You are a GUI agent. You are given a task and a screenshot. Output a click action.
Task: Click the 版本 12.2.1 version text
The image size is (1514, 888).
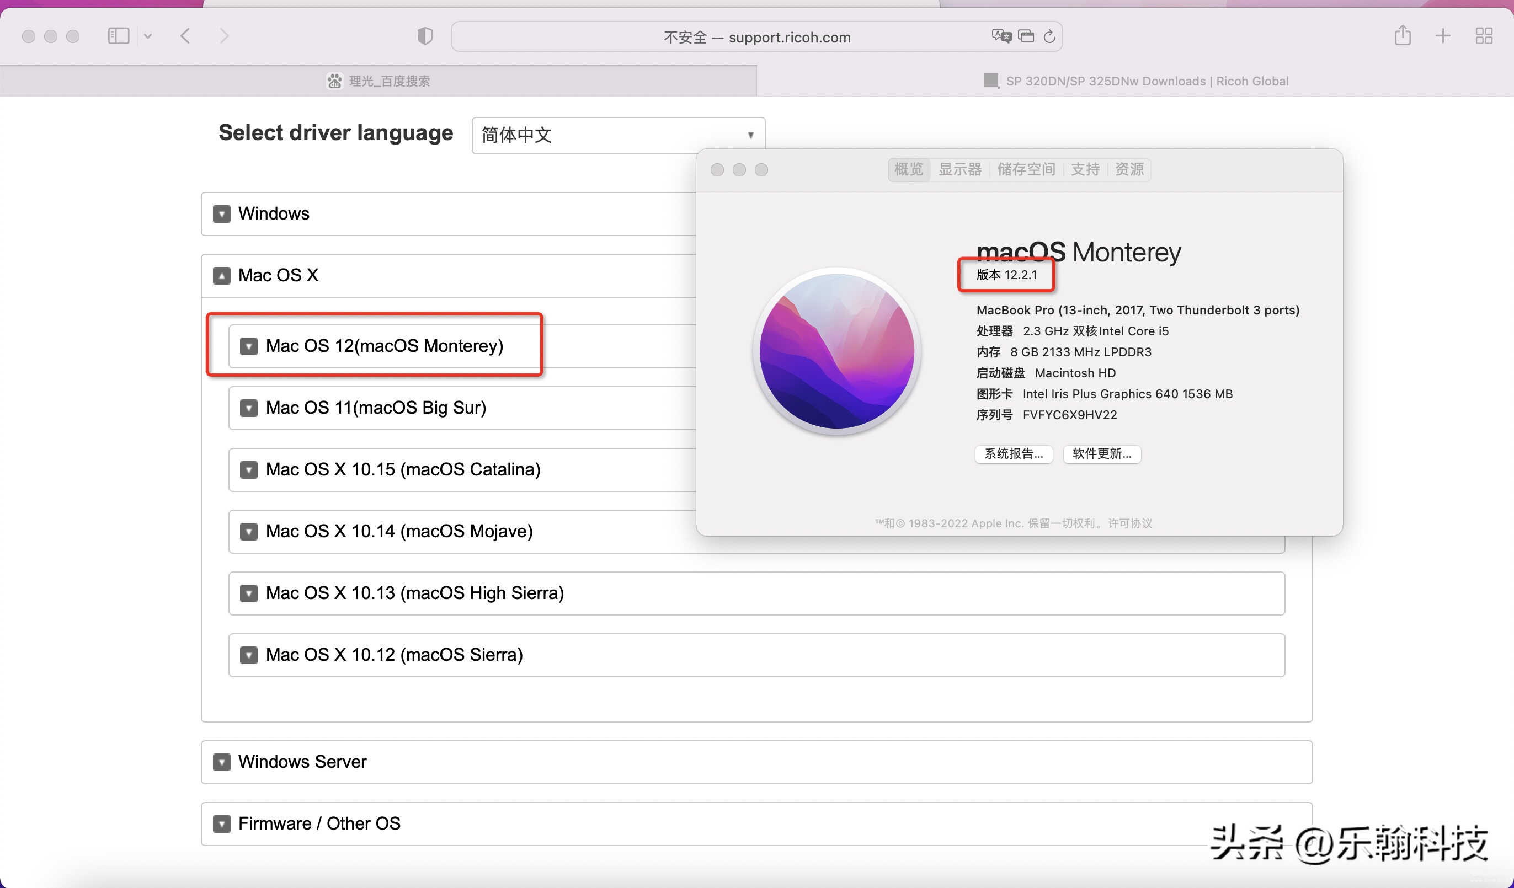tap(1006, 275)
